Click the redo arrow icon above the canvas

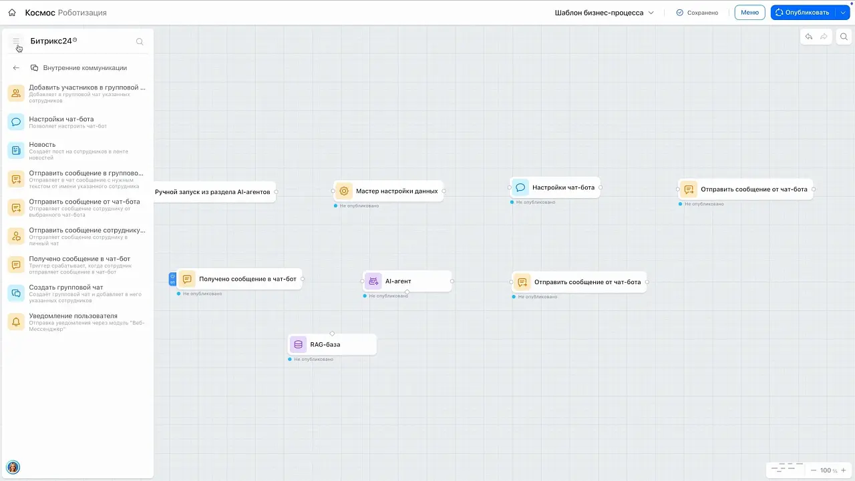824,37
